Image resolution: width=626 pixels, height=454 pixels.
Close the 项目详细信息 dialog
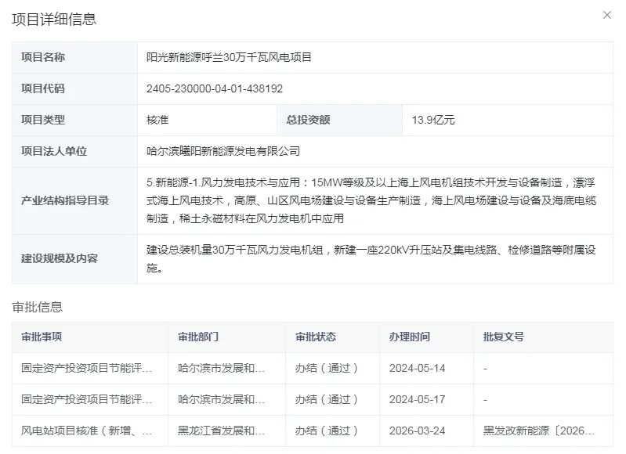coord(606,15)
